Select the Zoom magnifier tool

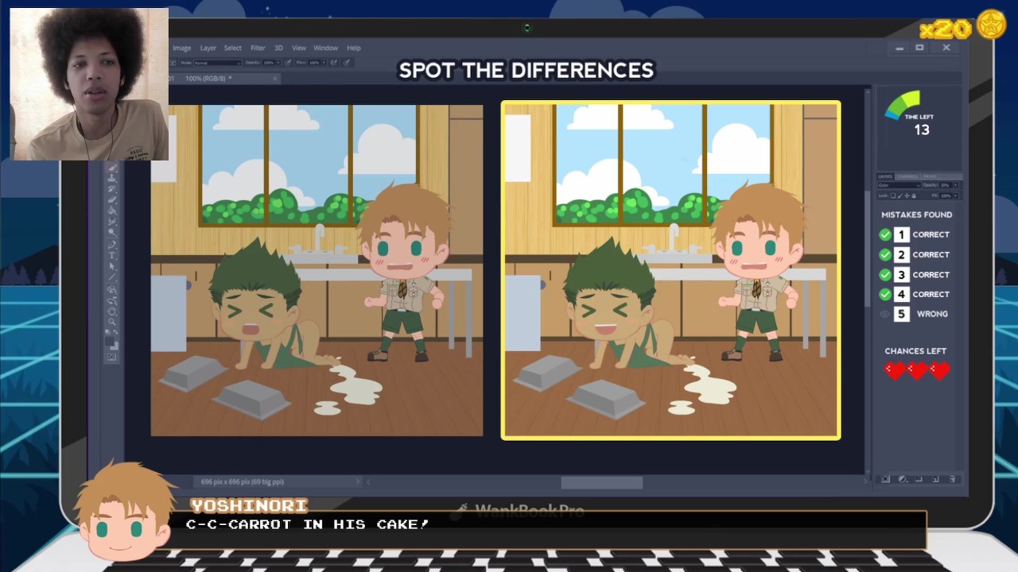112,314
